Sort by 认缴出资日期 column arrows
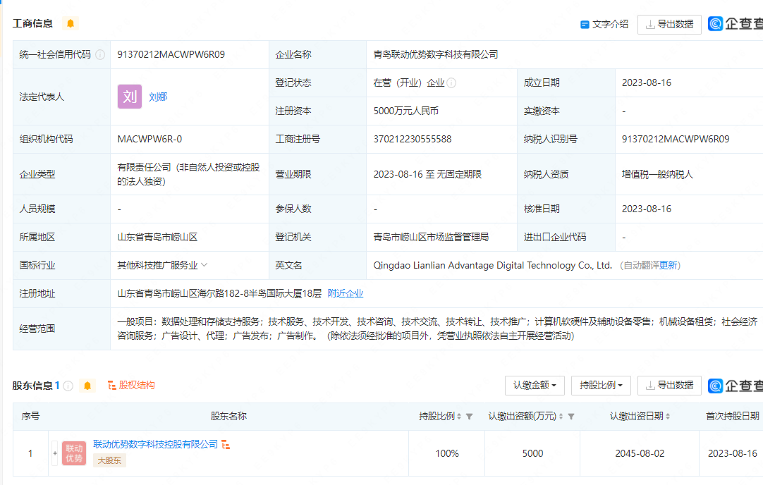This screenshot has width=763, height=485. (x=668, y=417)
